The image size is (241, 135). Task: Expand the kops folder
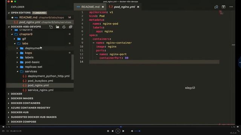tap(17, 53)
